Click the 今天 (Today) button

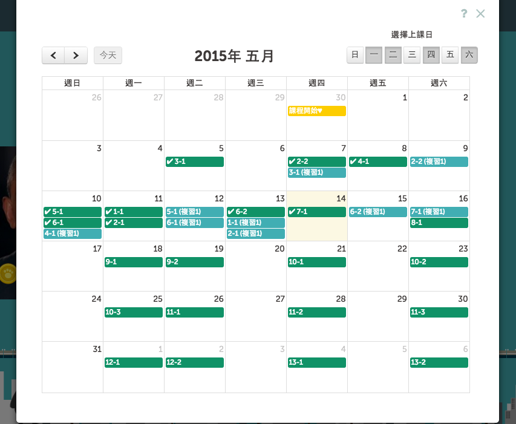[108, 55]
